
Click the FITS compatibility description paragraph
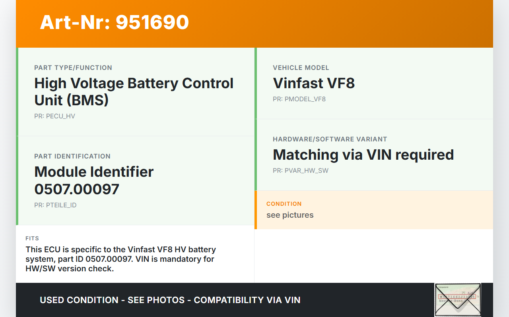click(120, 259)
